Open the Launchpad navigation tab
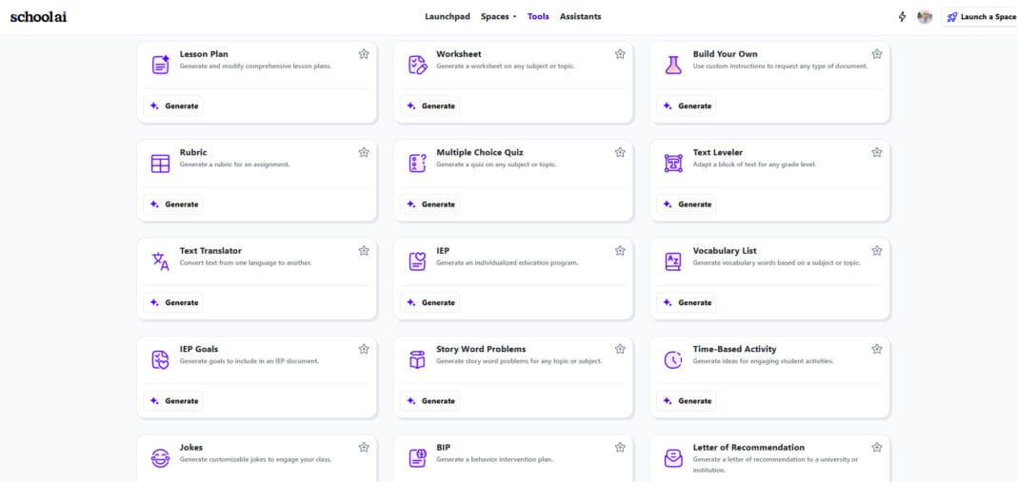 448,16
